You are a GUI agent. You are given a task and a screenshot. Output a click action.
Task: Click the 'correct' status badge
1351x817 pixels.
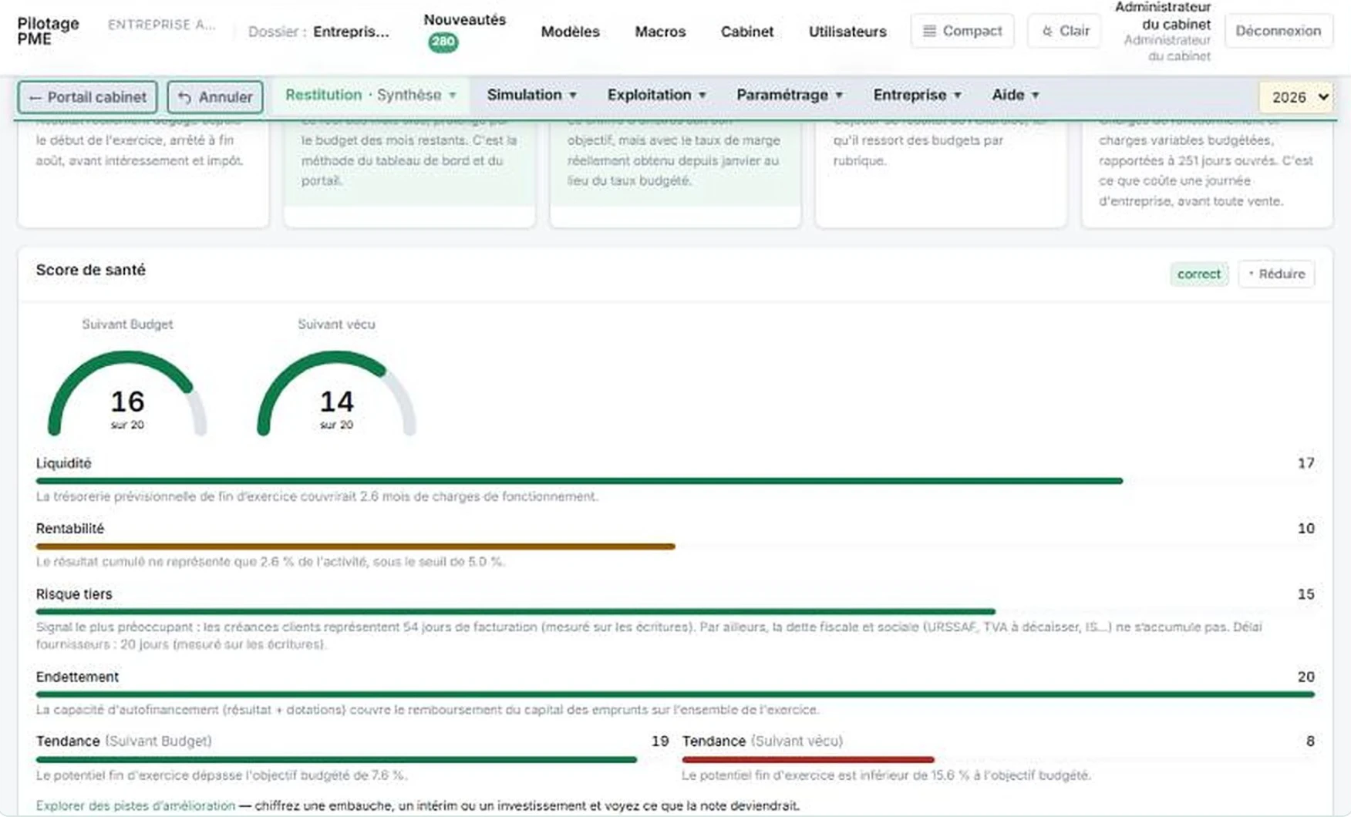click(x=1198, y=274)
